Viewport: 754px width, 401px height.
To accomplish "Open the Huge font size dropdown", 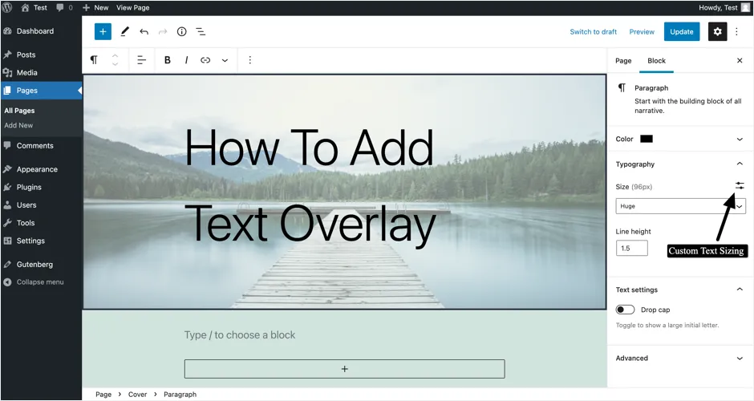I will click(680, 206).
